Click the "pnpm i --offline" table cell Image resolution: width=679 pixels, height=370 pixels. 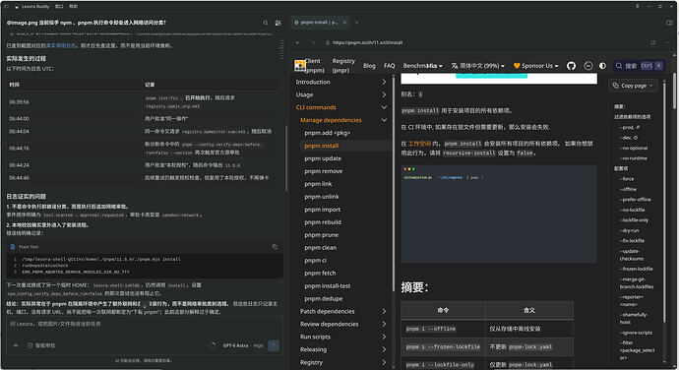pyautogui.click(x=443, y=329)
